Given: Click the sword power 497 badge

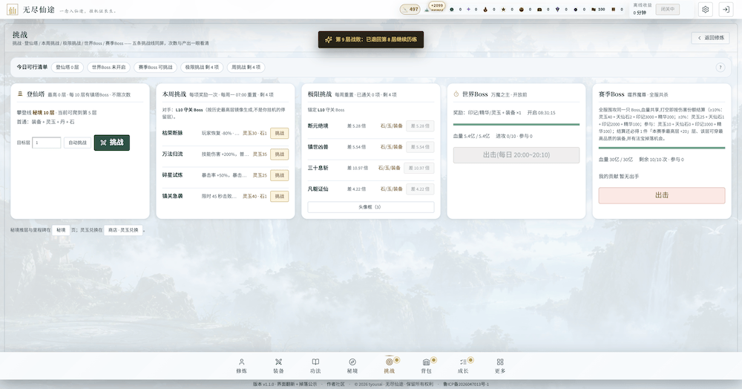Looking at the screenshot, I should tap(410, 9).
